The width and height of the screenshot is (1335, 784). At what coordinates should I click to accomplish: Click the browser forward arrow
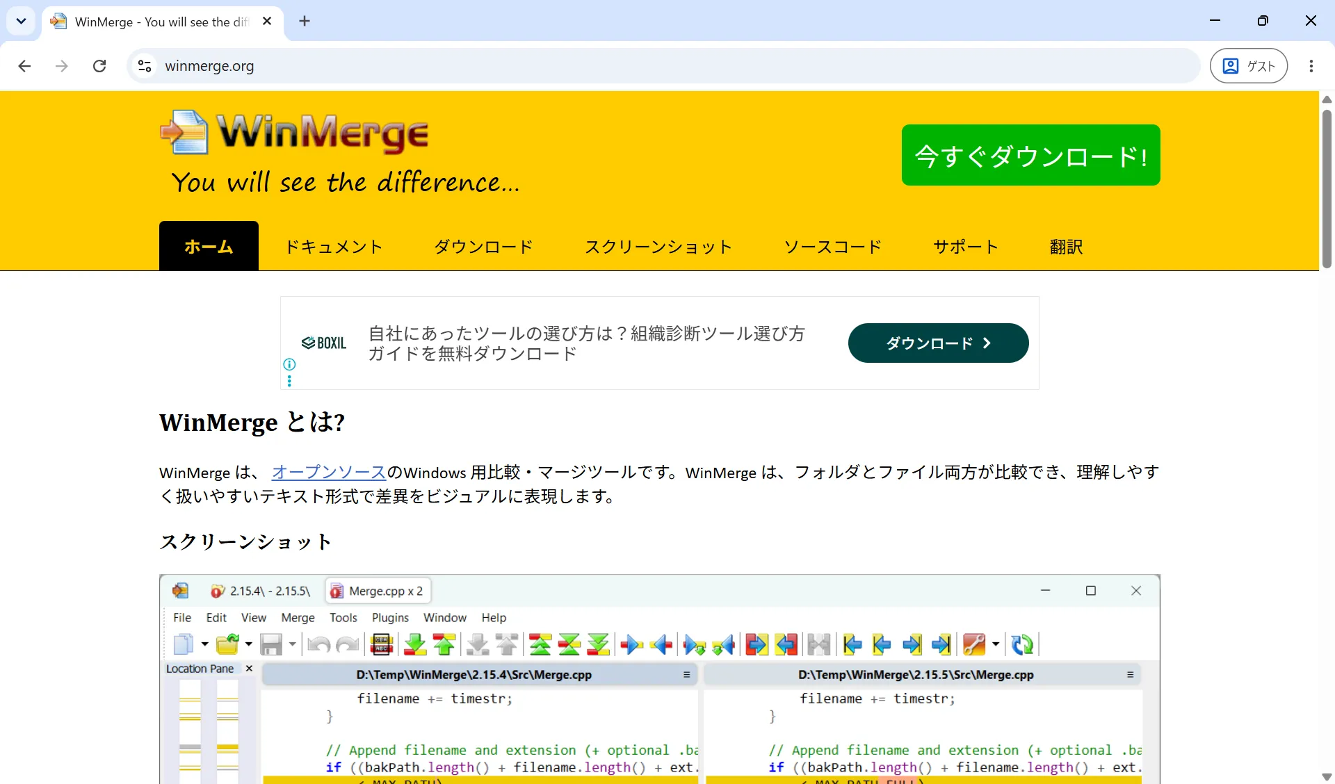click(x=62, y=66)
